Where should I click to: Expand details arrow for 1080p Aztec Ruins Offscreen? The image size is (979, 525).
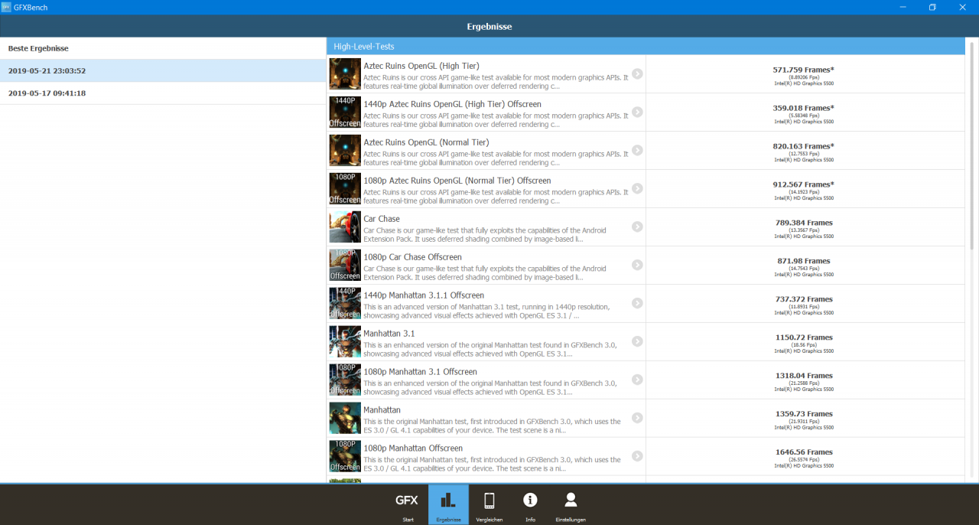pyautogui.click(x=637, y=188)
